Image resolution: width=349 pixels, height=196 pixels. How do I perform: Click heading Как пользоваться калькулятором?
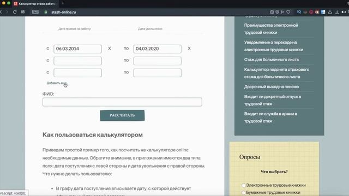pos(93,134)
